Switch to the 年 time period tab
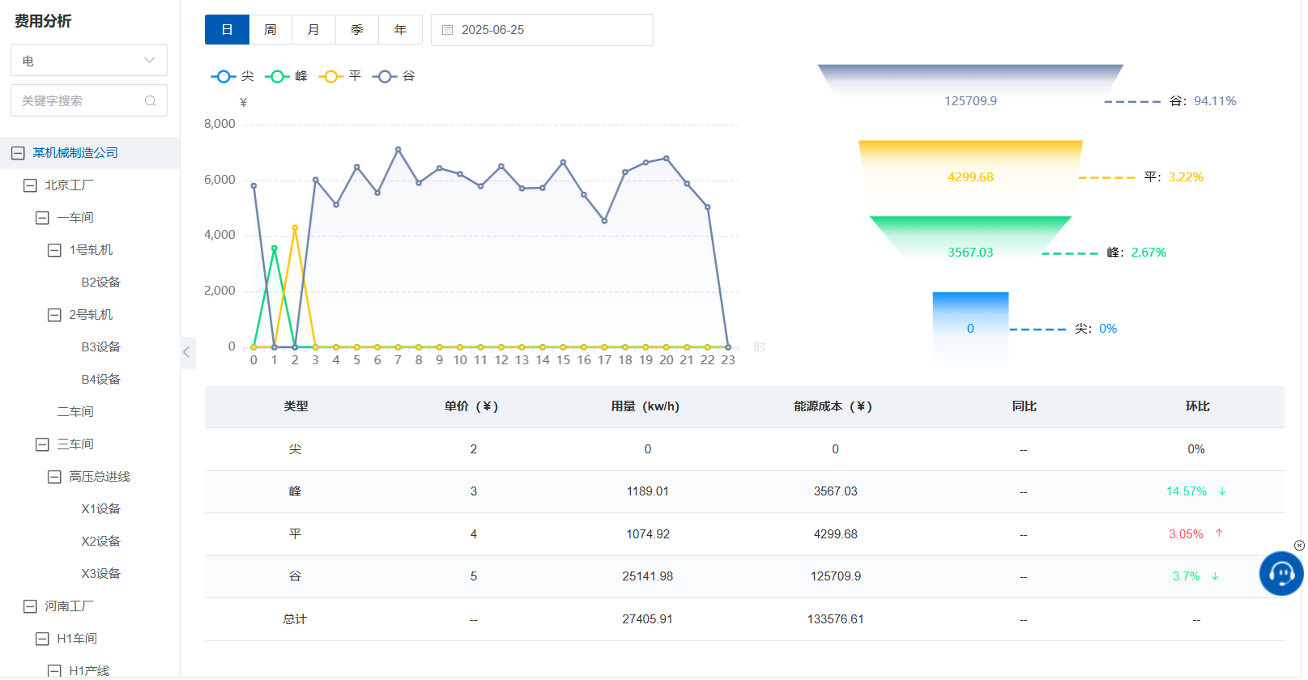Image resolution: width=1308 pixels, height=680 pixels. (400, 30)
